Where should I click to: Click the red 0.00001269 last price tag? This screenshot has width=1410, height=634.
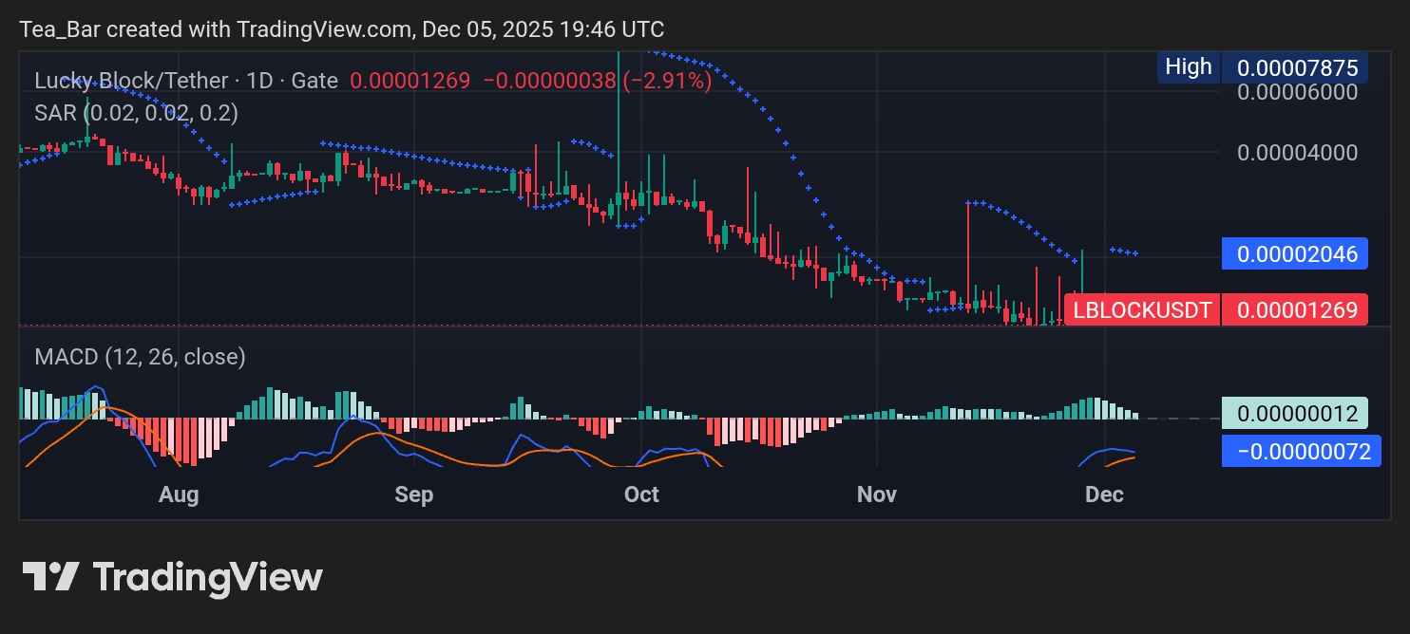click(1296, 309)
